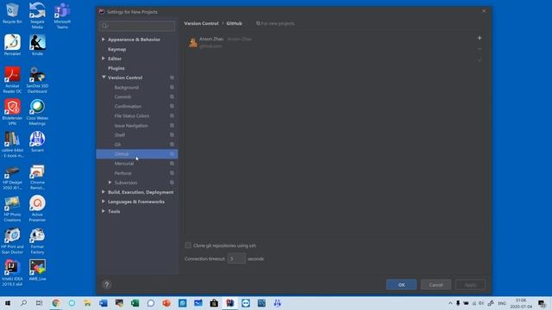Expand the Editor settings section
Screen dimensions: 552x310
[103, 59]
